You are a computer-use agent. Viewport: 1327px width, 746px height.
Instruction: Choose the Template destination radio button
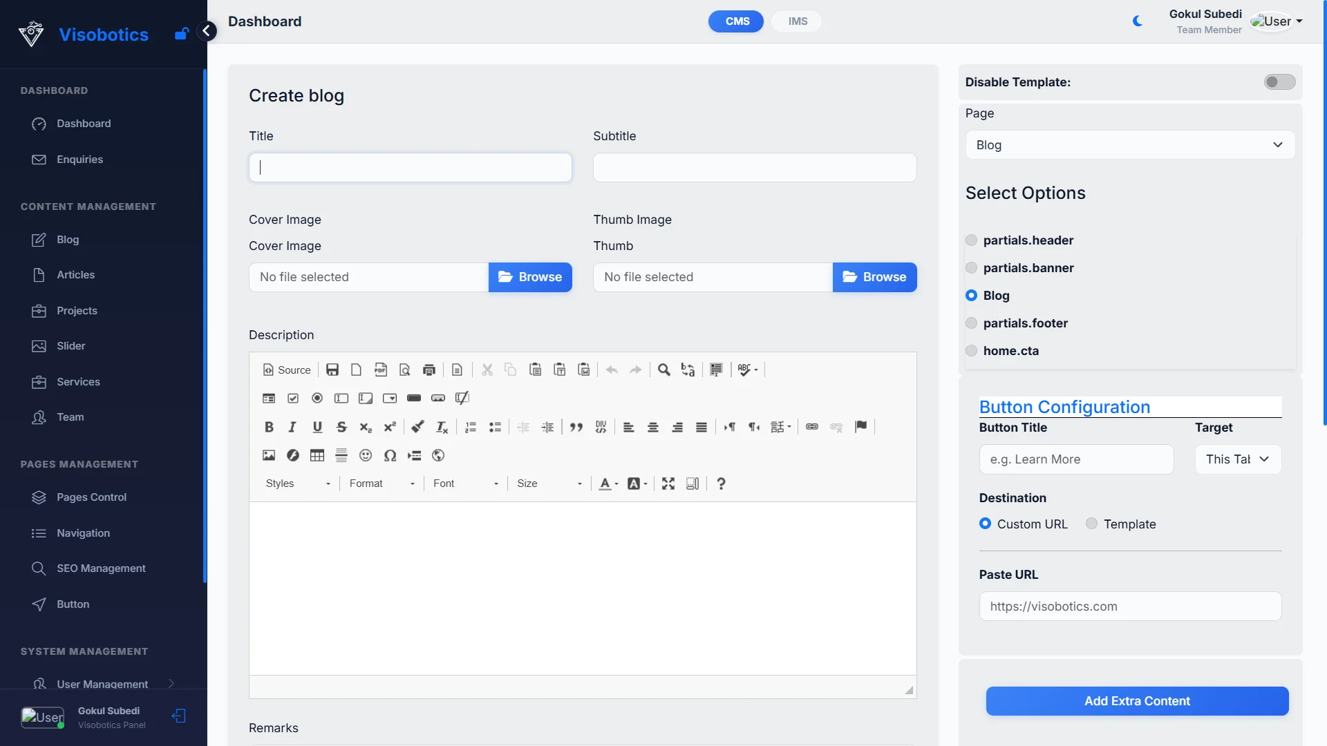point(1091,524)
